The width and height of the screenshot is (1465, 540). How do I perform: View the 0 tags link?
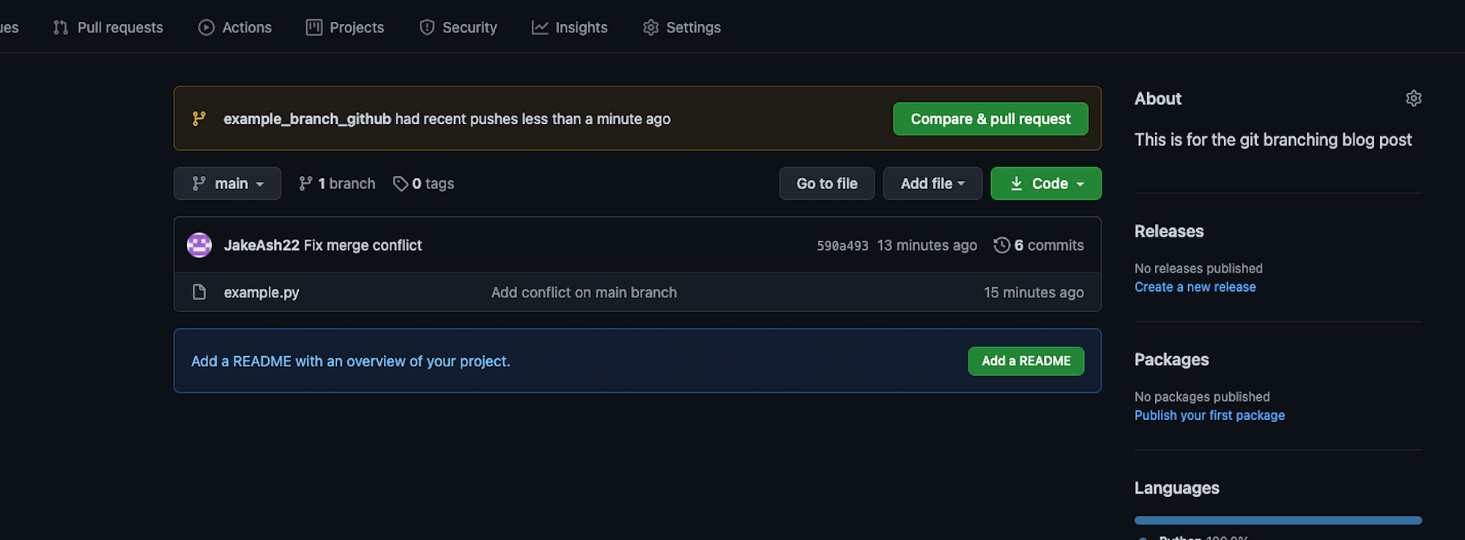tap(423, 183)
